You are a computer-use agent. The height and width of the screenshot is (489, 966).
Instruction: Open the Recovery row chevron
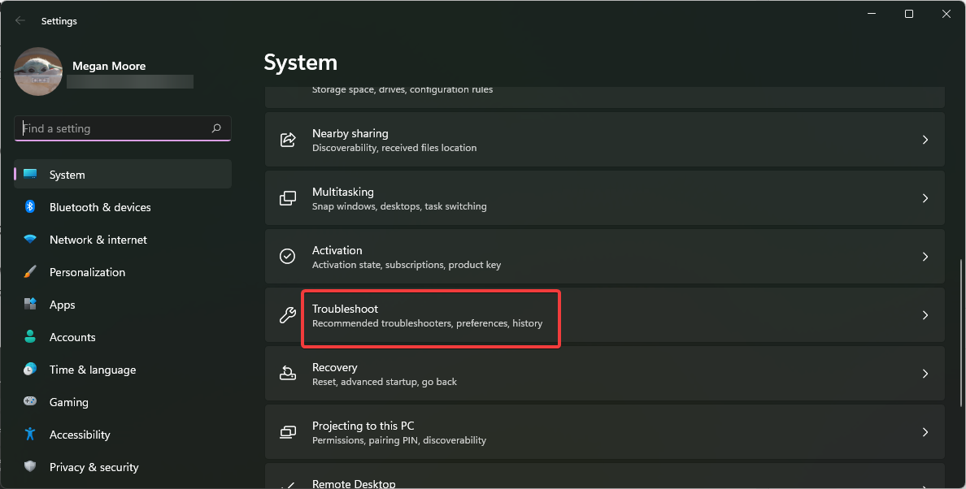(x=925, y=374)
